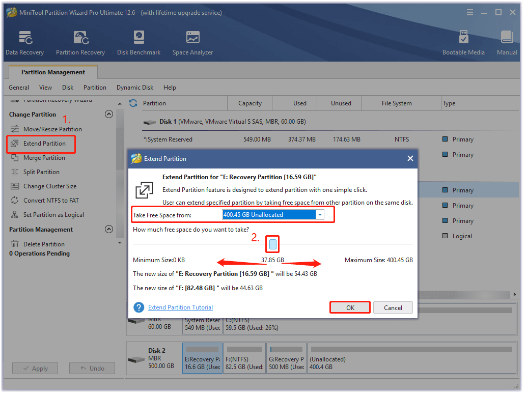Switch to Partition Management tab
Screen dimensions: 527x394
tap(53, 72)
